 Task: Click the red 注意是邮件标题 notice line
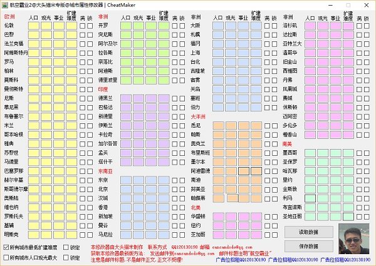137,259
